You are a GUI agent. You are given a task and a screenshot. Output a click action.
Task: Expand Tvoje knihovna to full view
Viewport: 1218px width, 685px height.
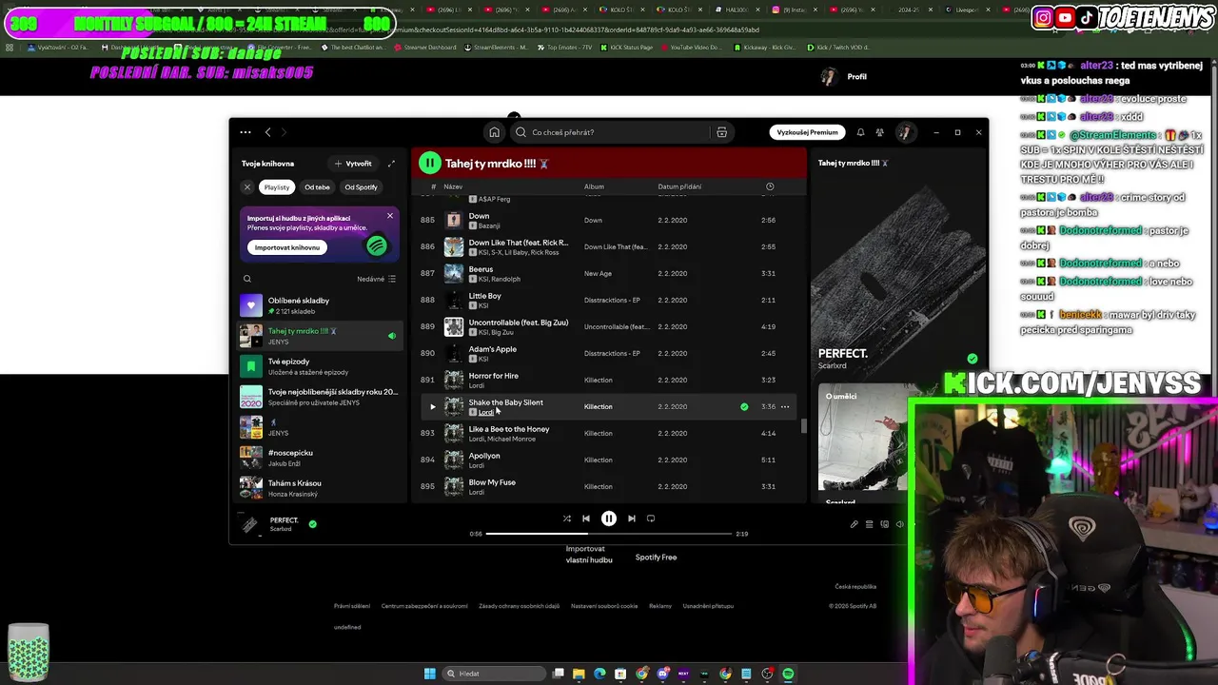click(391, 164)
